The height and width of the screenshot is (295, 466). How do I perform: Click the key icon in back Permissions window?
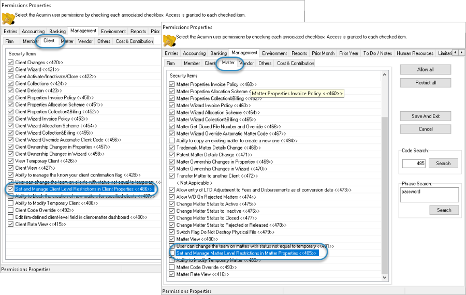tap(8, 19)
